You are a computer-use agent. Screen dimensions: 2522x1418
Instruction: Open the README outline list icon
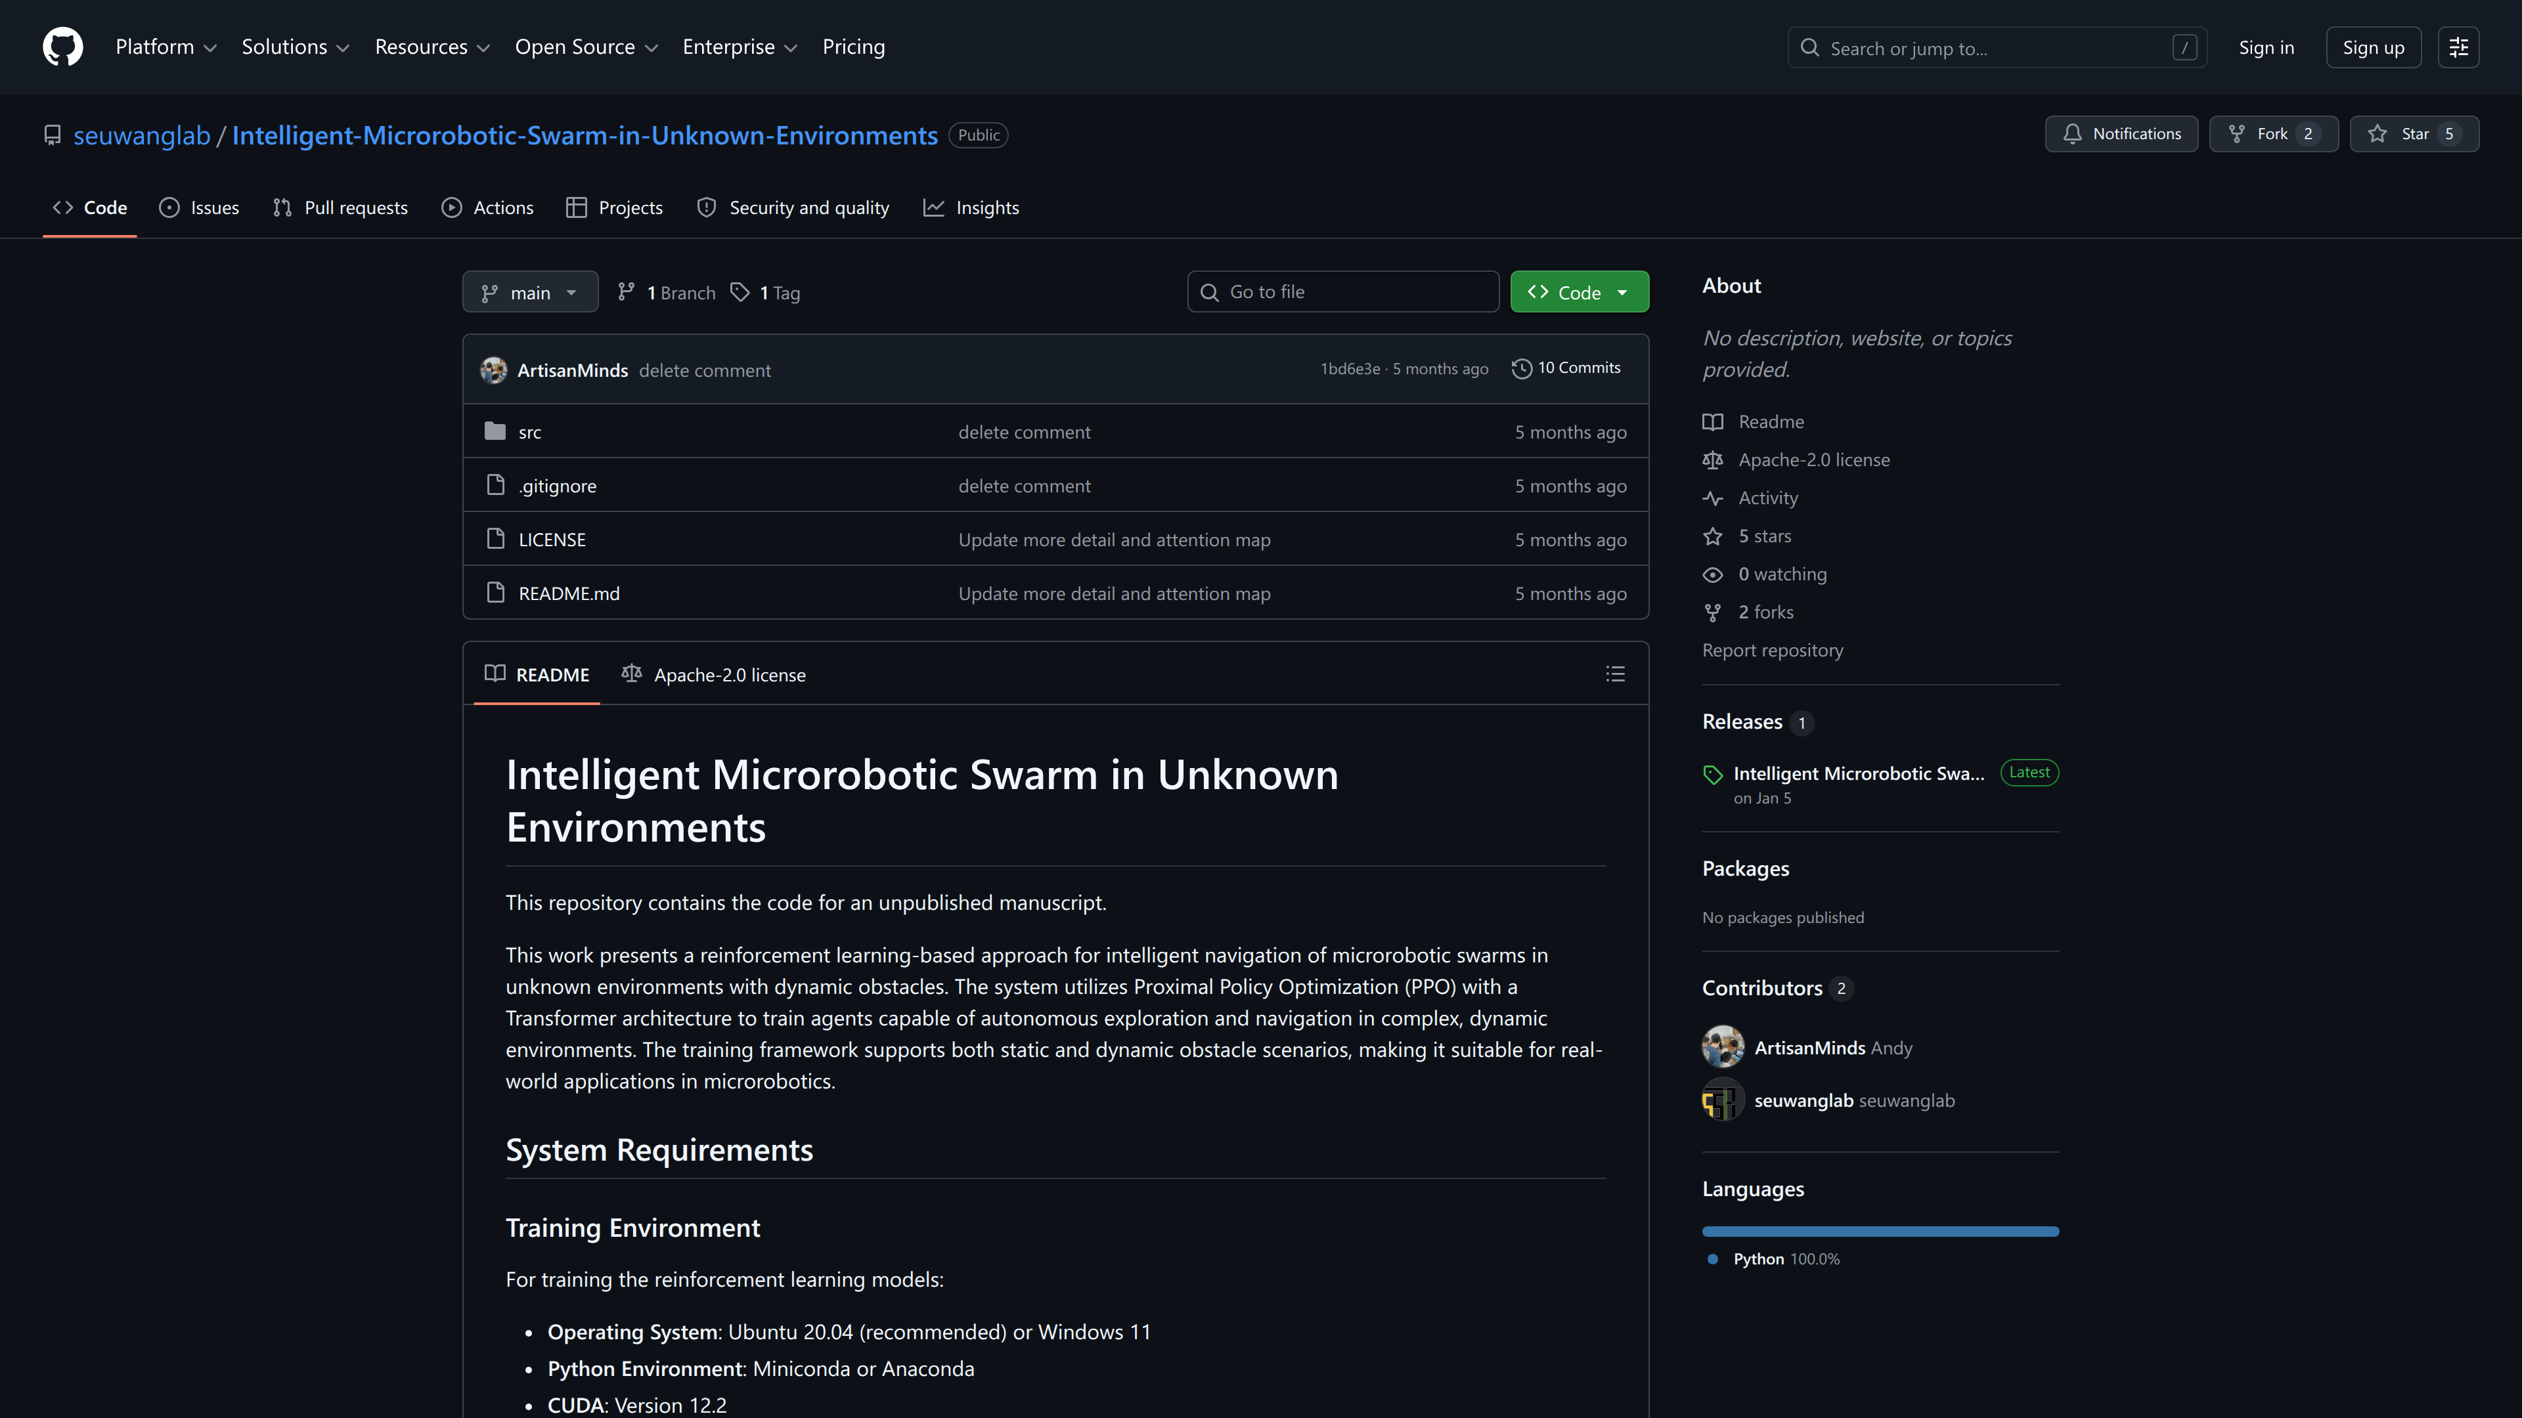point(1616,674)
